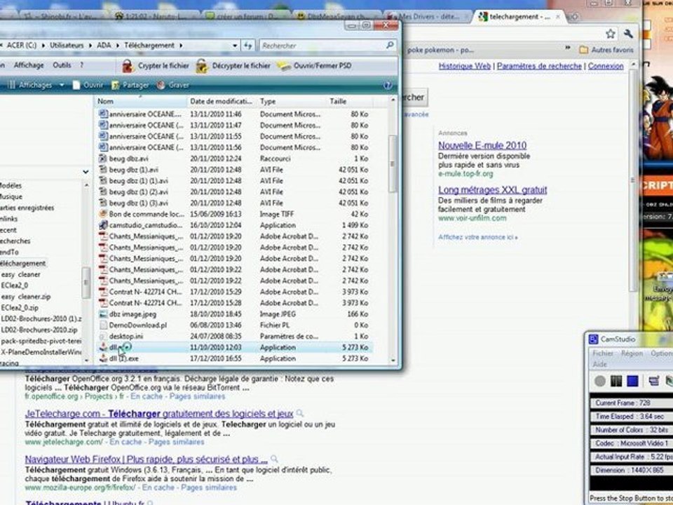This screenshot has height=505, width=673.
Task: Expand arrow after Utilisateurs in address path
Action: click(90, 45)
